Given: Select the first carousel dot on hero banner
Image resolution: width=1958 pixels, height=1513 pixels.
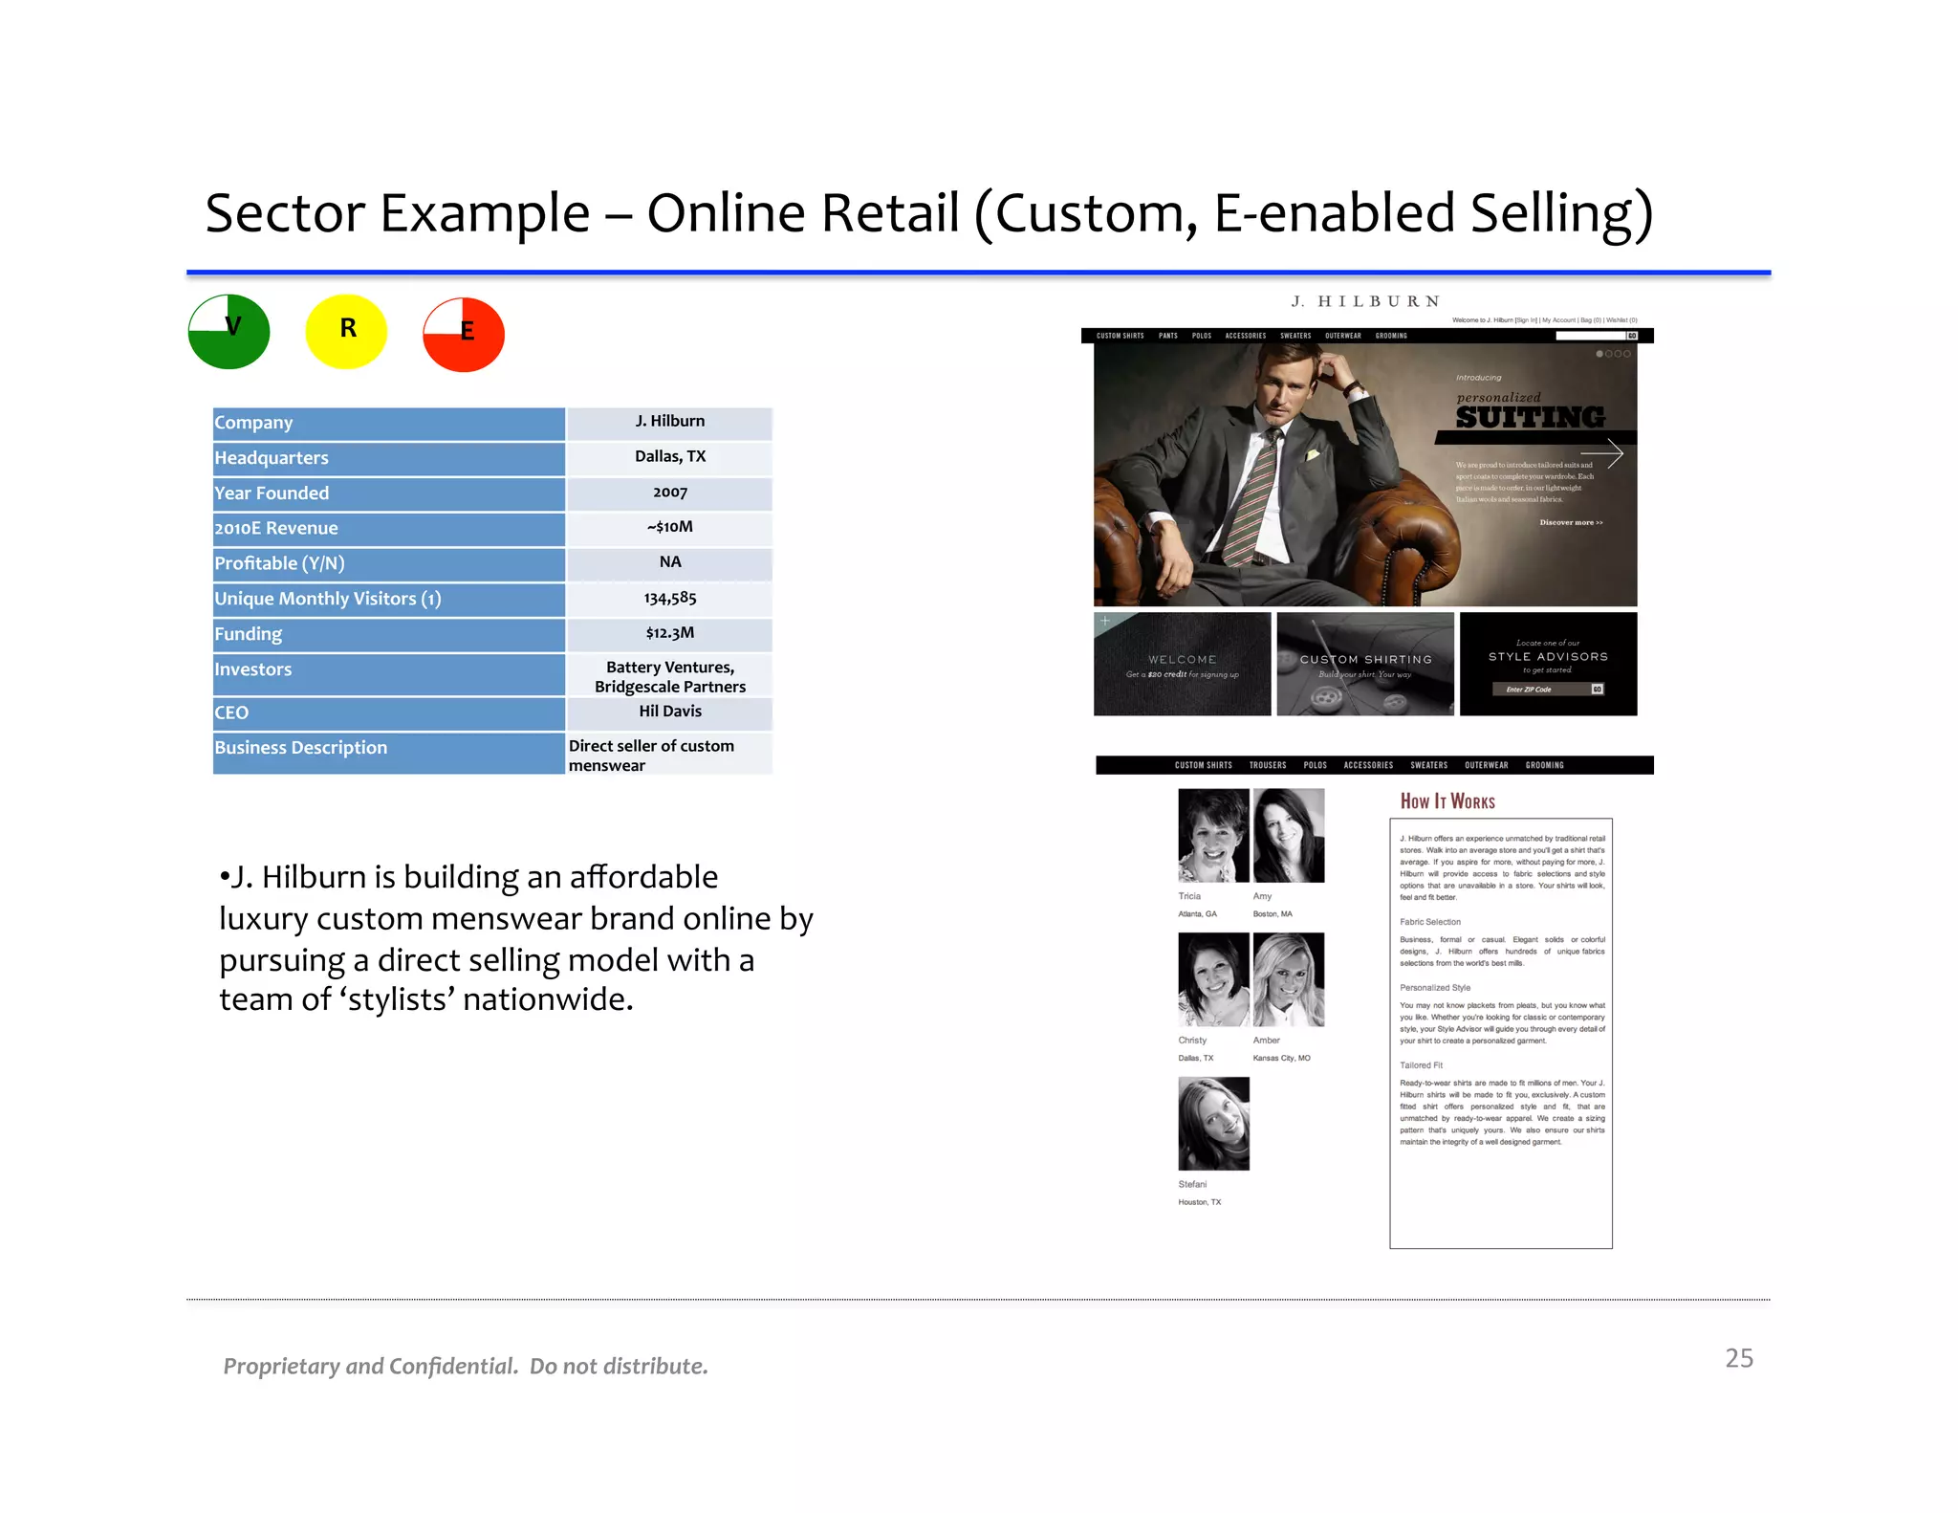Looking at the screenshot, I should coord(1599,354).
